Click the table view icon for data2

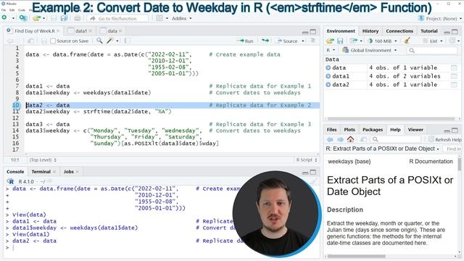click(454, 85)
